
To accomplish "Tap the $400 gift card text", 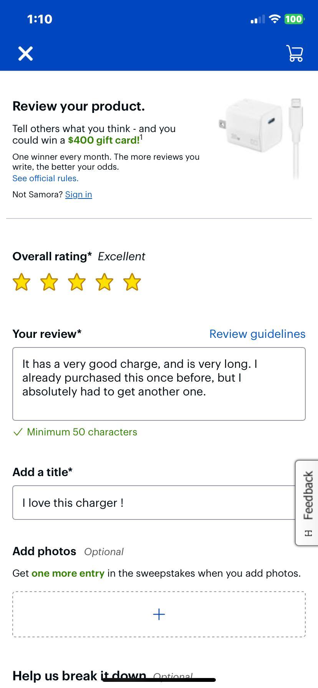I will pyautogui.click(x=103, y=140).
